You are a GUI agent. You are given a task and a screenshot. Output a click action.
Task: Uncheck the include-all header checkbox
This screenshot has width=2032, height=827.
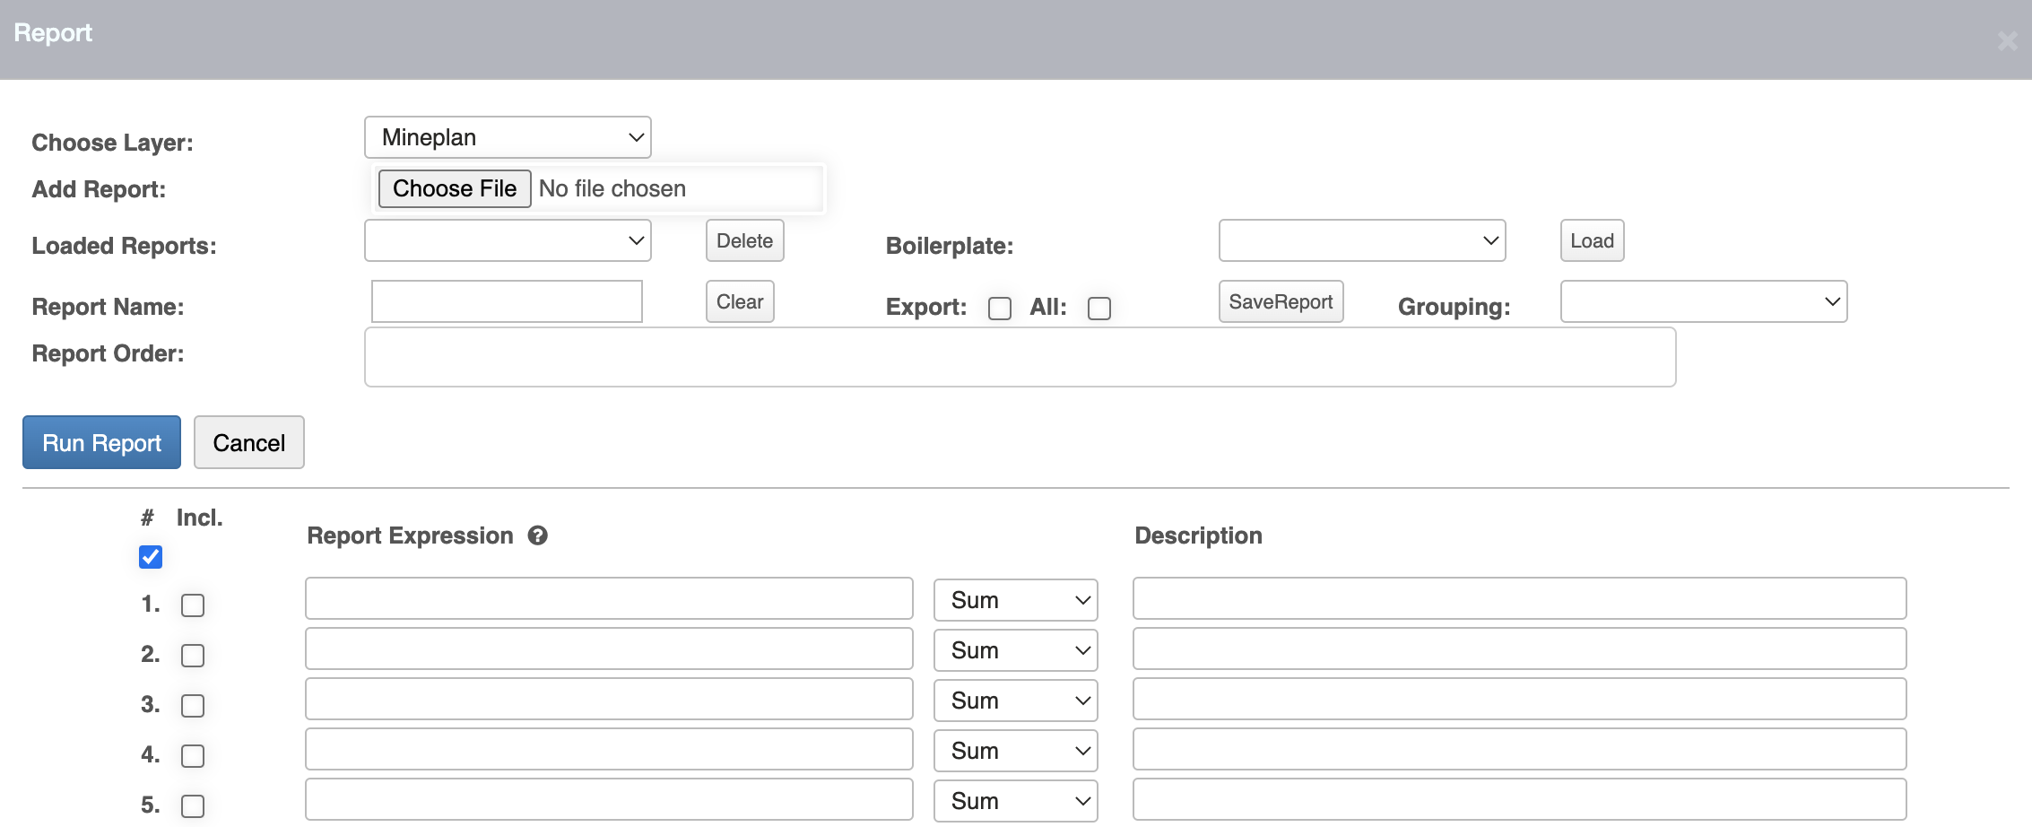pos(151,557)
